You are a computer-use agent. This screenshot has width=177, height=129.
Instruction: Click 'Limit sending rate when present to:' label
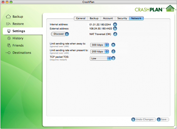pyautogui.click(x=69, y=50)
